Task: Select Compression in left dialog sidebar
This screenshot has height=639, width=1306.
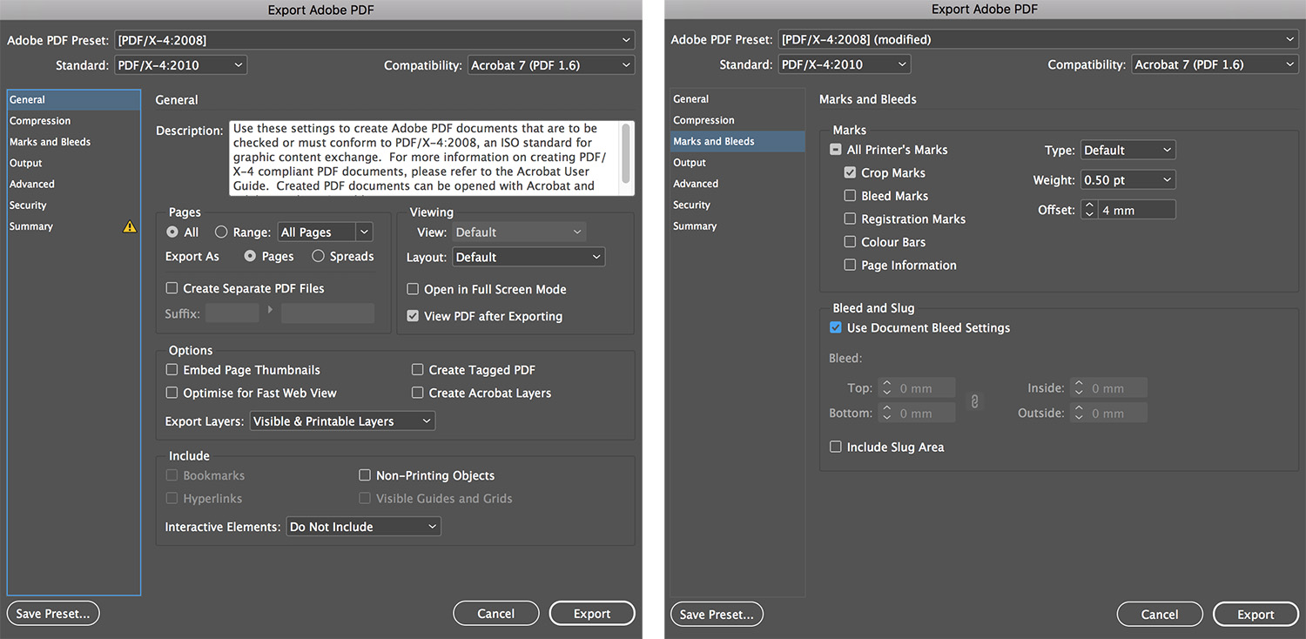Action: point(74,121)
